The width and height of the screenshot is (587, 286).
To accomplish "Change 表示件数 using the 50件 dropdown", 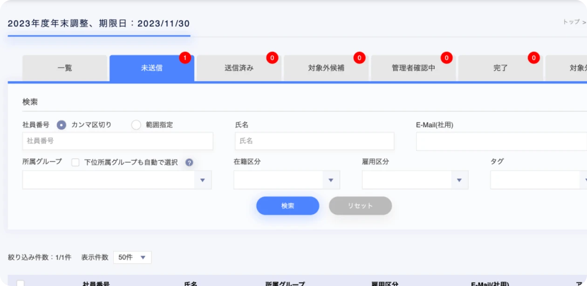I will (x=132, y=257).
